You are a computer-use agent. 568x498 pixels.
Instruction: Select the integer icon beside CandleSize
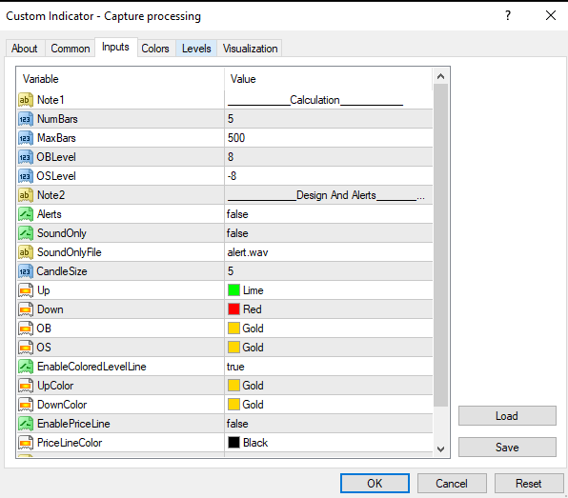(x=26, y=271)
